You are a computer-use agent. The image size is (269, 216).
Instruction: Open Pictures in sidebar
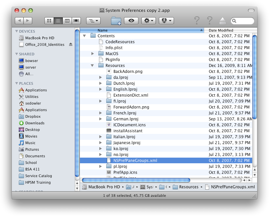(x=32, y=149)
